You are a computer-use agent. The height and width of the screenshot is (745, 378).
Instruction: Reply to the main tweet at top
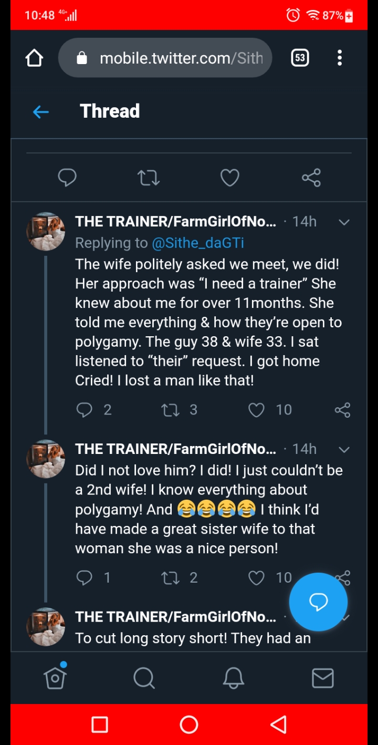click(67, 178)
